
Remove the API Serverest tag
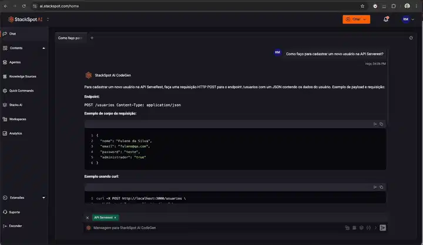point(115,217)
